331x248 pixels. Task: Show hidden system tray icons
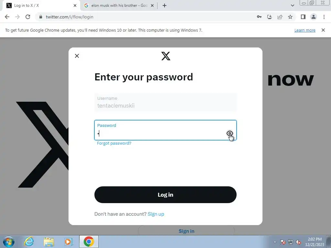(275, 242)
